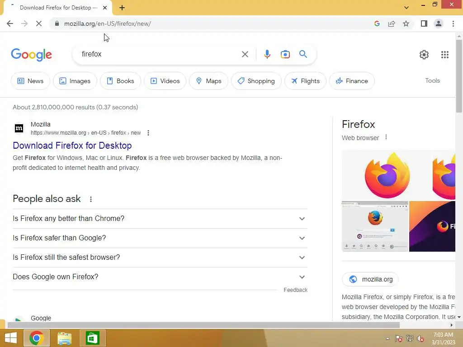View site information via the padlock icon
Image resolution: width=463 pixels, height=347 pixels.
[57, 23]
